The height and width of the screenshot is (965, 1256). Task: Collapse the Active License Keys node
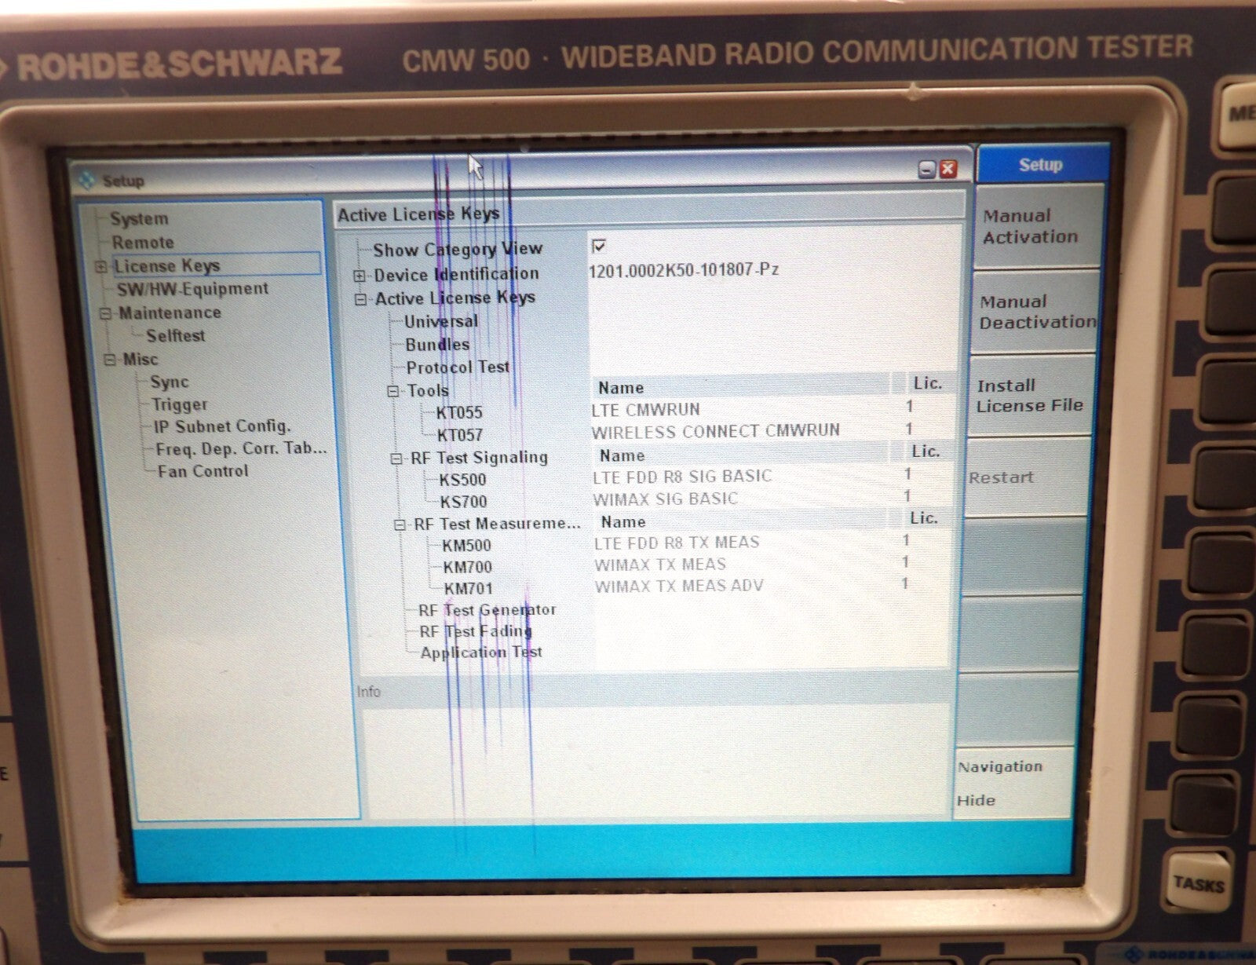[x=361, y=299]
